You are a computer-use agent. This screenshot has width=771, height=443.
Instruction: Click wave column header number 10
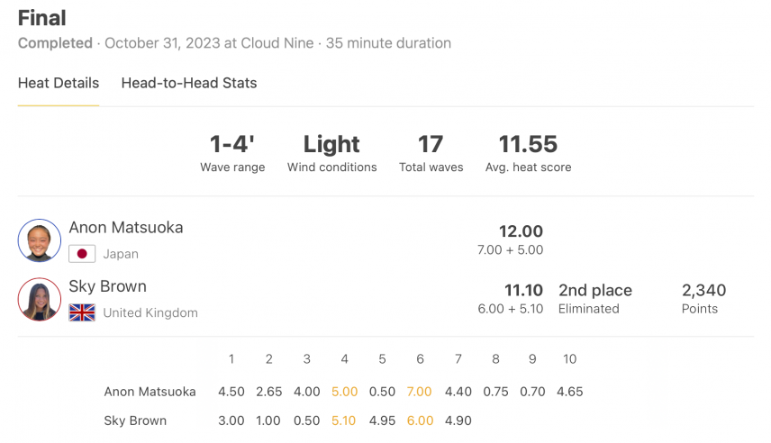point(569,359)
